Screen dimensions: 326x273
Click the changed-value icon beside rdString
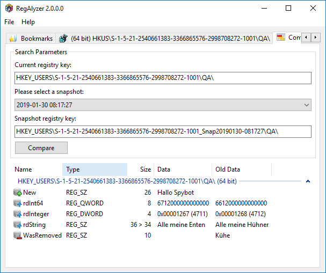click(18, 224)
